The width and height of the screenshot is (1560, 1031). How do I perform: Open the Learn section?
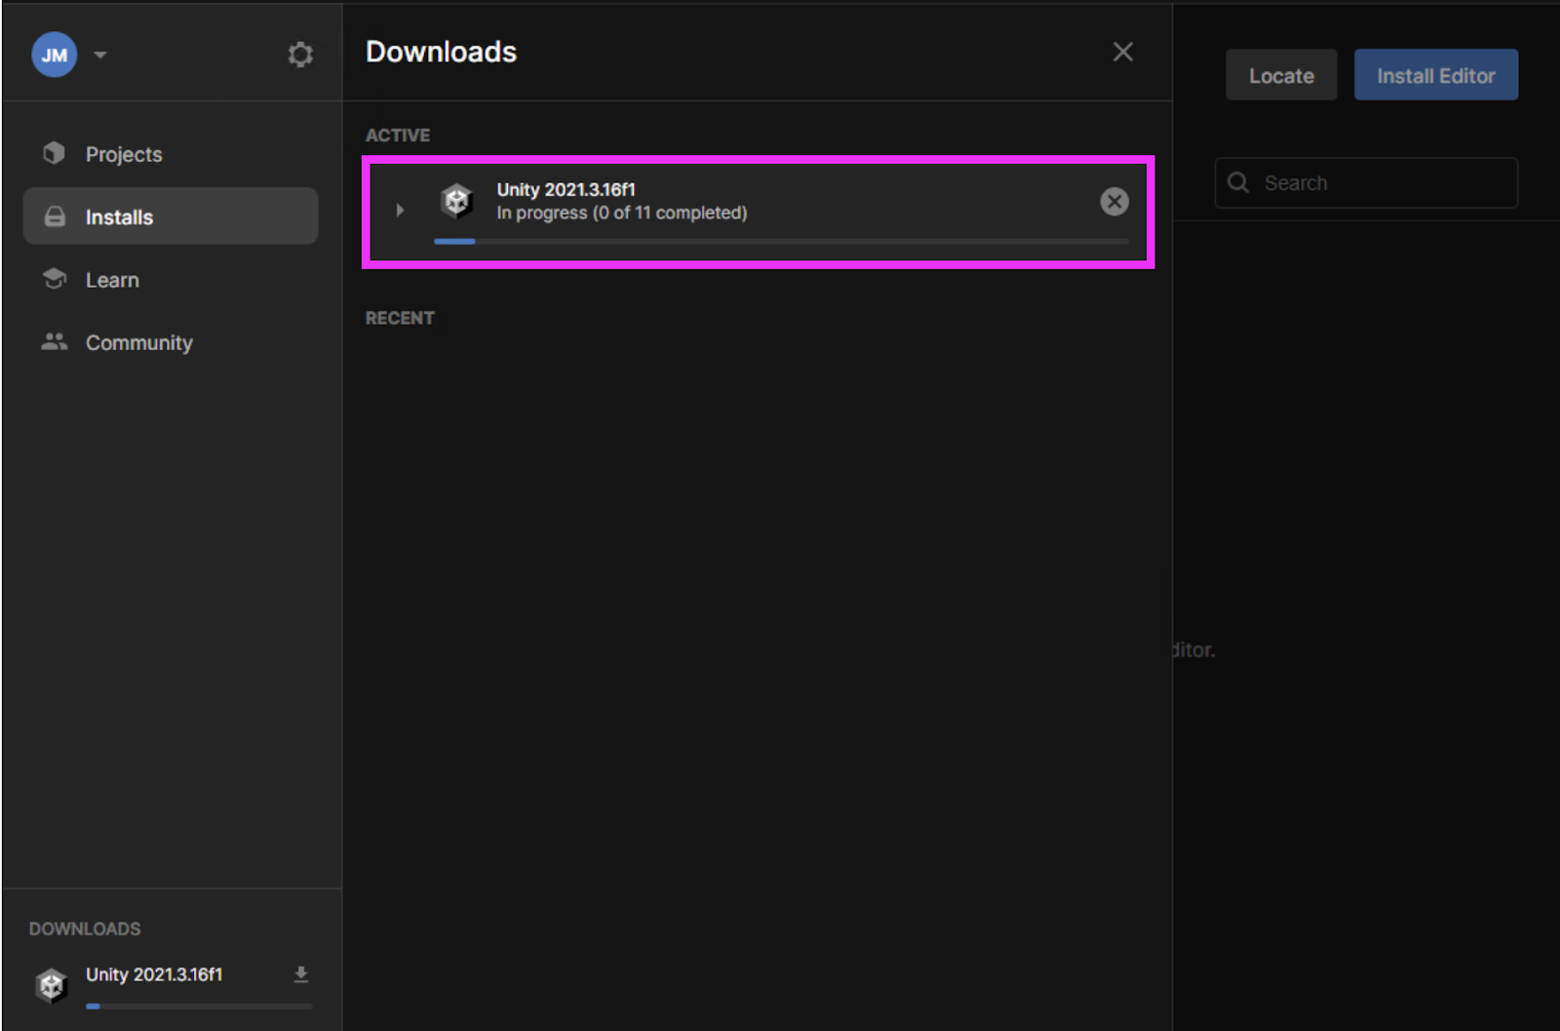(x=111, y=280)
